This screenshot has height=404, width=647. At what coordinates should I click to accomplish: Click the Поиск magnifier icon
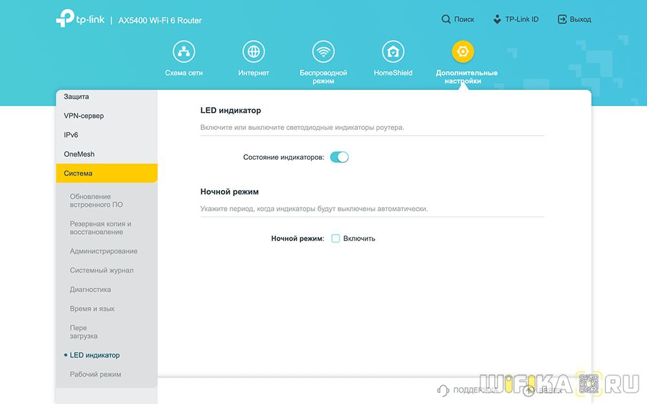tap(446, 19)
